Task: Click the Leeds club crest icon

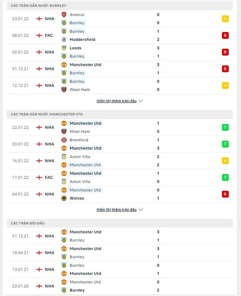Action: point(64,48)
